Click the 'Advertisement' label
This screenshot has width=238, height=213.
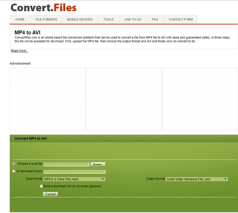pos(20,63)
